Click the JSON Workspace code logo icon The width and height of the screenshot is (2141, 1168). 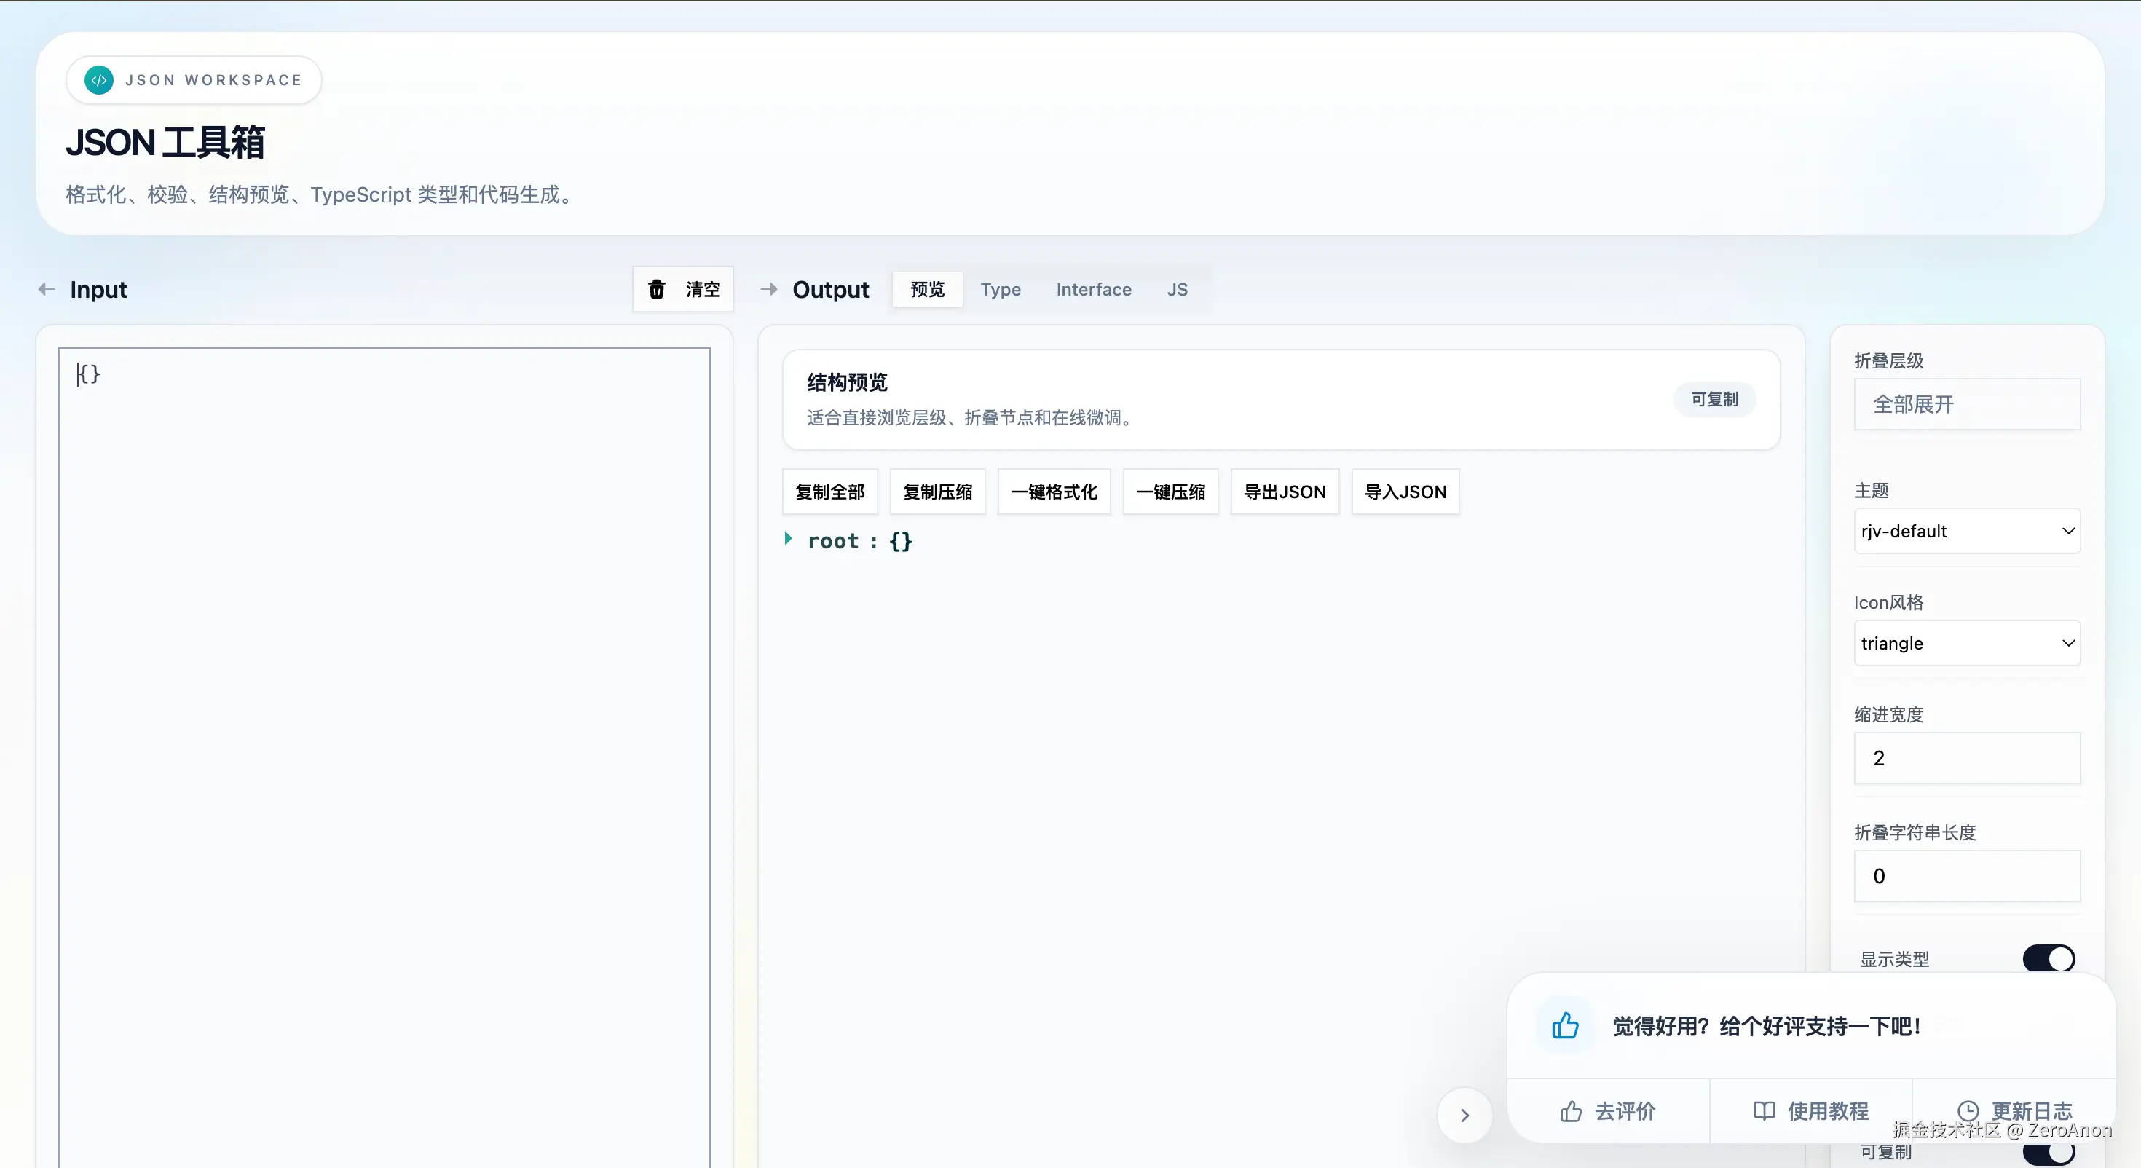point(99,80)
